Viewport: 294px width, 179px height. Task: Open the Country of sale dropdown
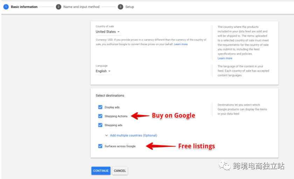click(x=108, y=32)
